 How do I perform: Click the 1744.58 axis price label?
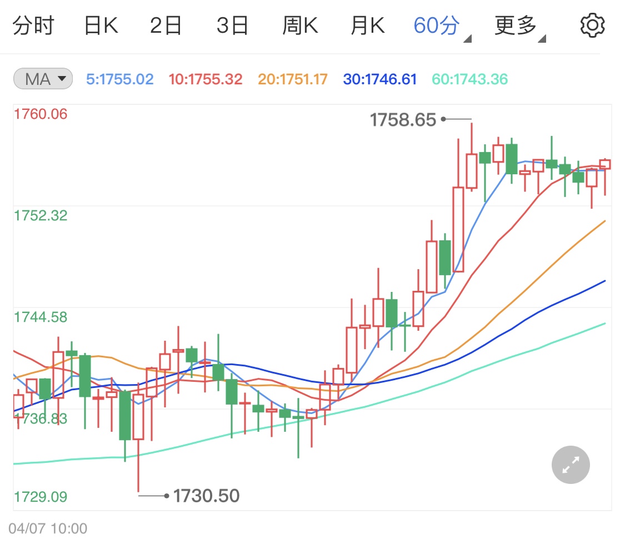[41, 317]
